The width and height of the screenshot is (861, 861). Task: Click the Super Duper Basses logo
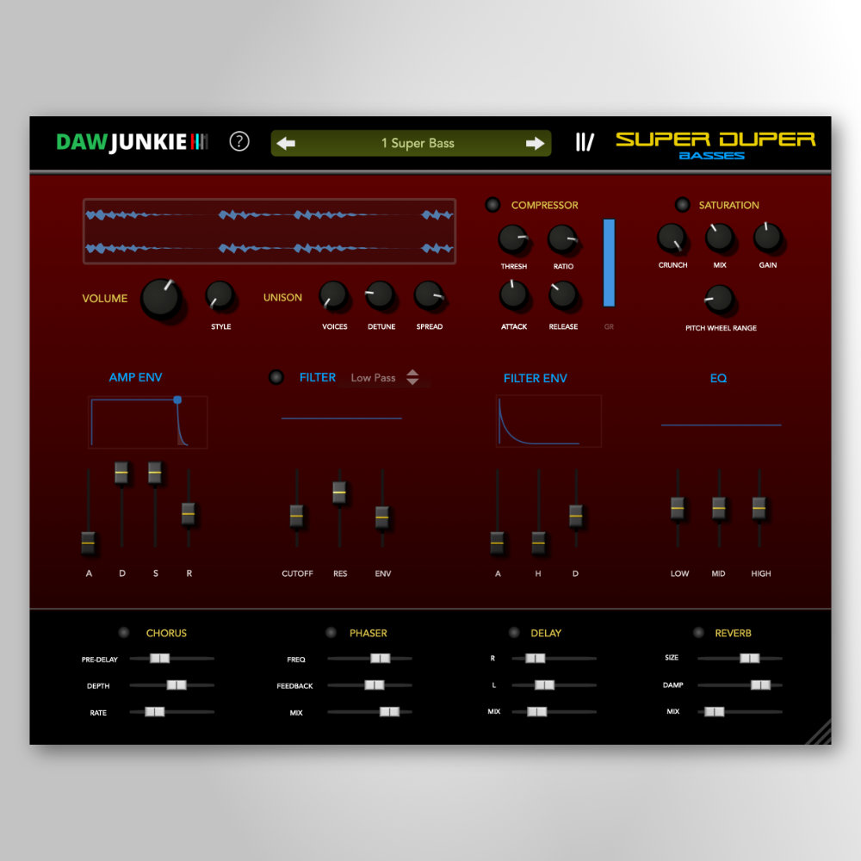coord(715,145)
